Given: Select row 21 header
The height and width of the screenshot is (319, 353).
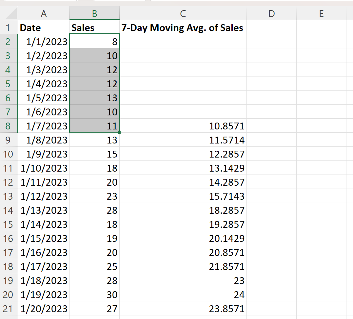Looking at the screenshot, I should 9,309.
